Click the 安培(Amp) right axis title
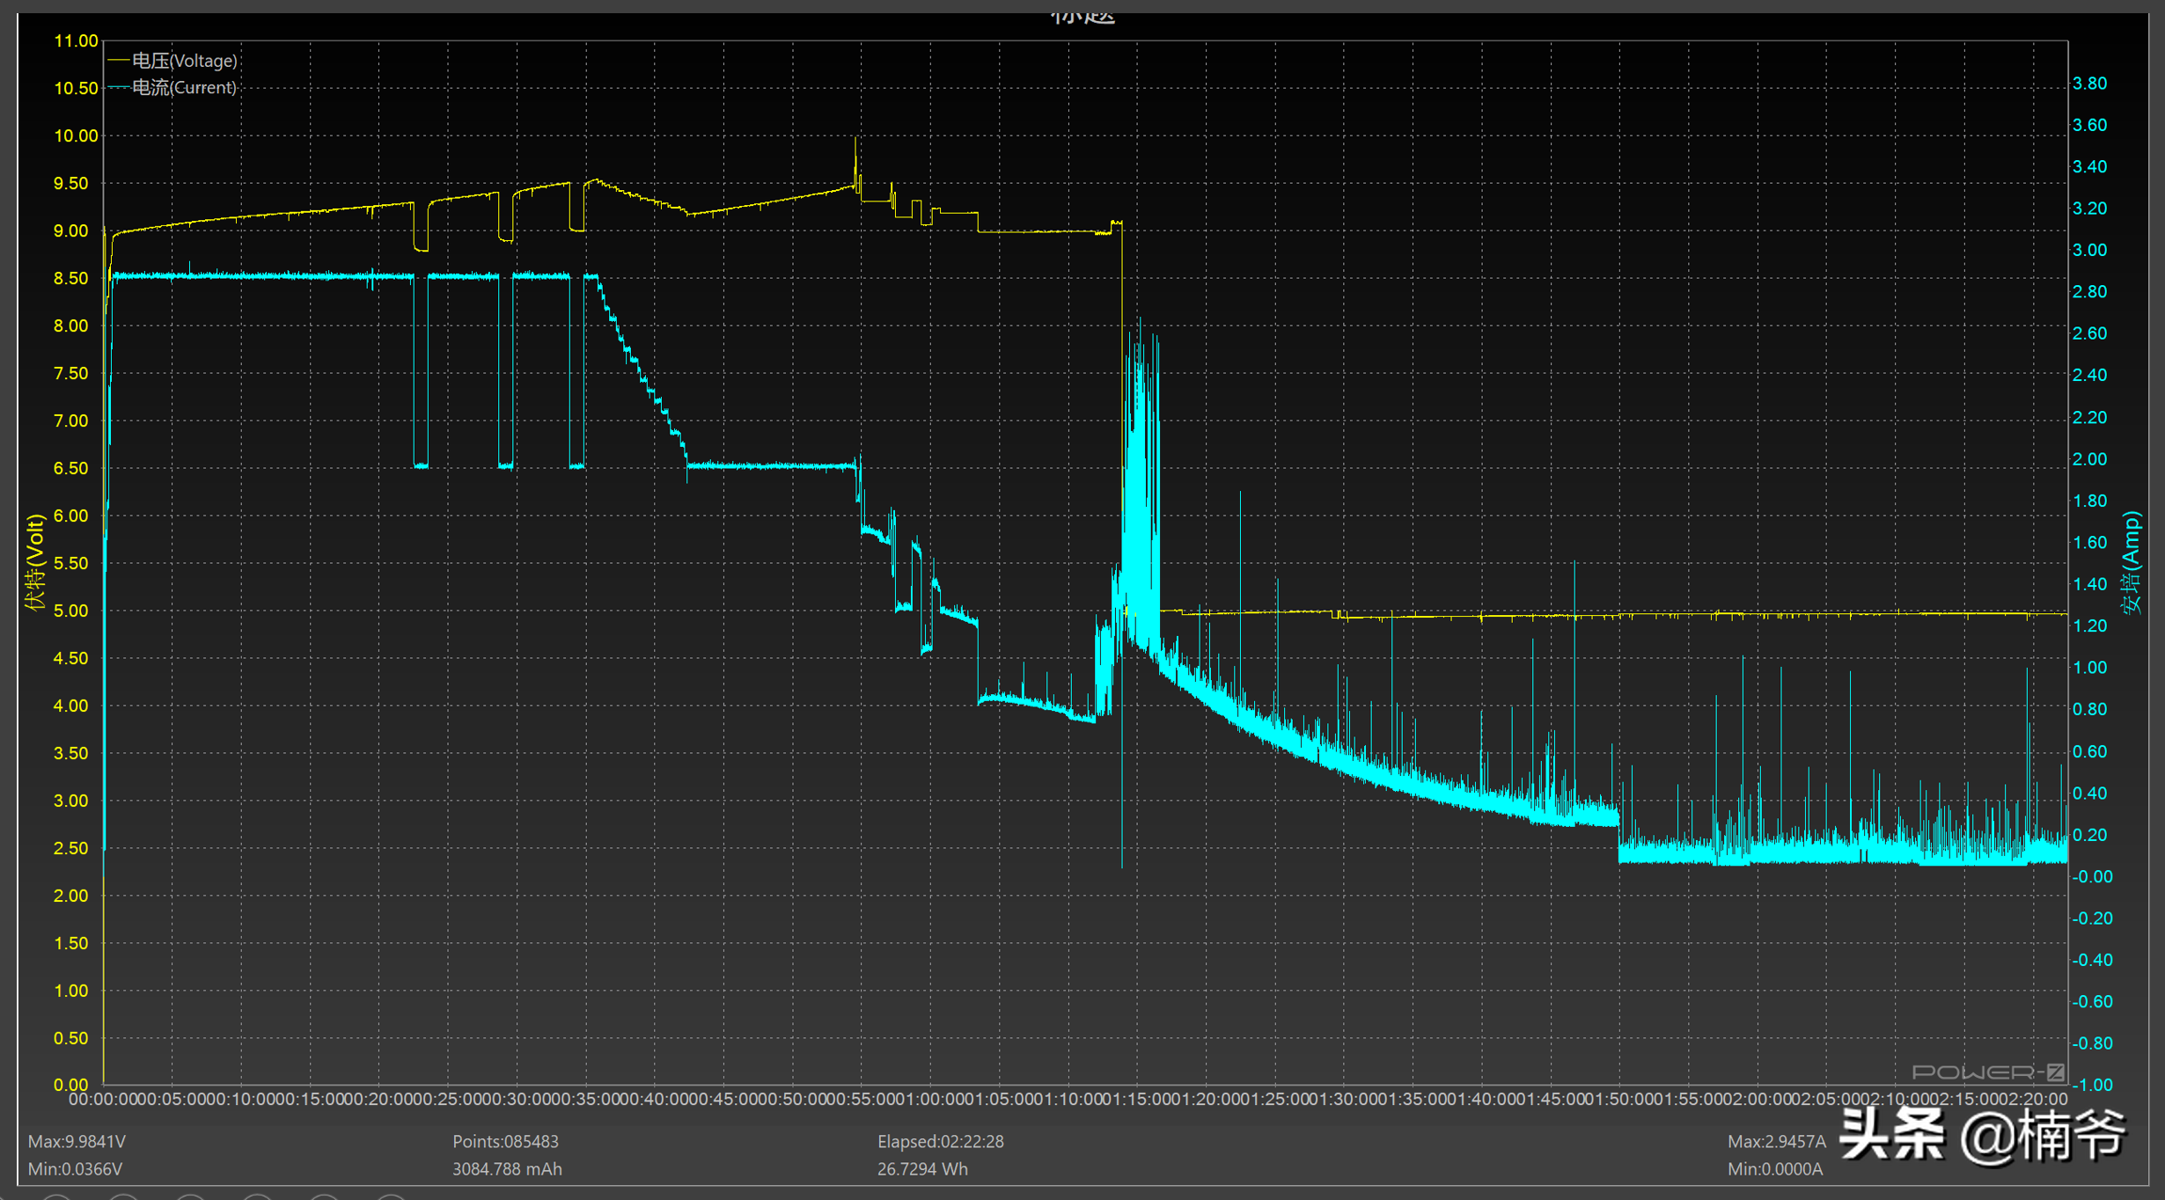This screenshot has height=1200, width=2165. pyautogui.click(x=2131, y=563)
